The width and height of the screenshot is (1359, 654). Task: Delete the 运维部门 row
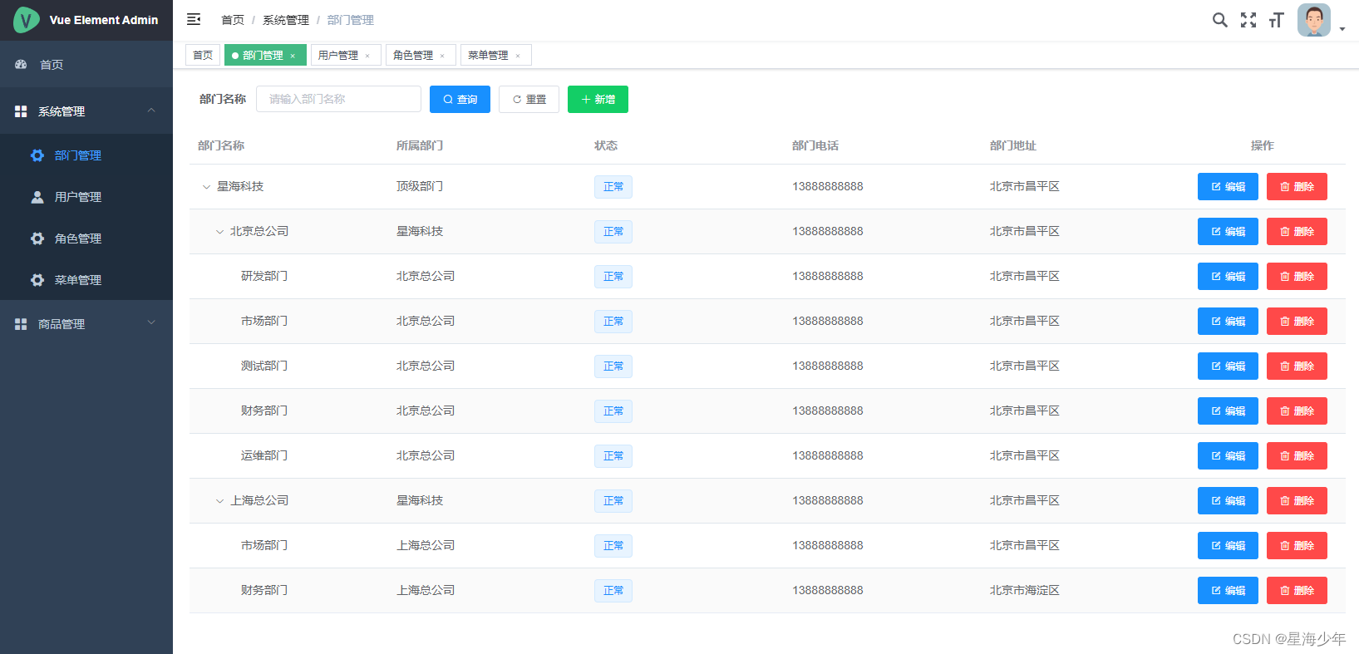[1297, 455]
